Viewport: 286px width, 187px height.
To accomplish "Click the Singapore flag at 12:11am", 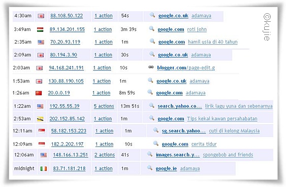I will (x=42, y=131).
